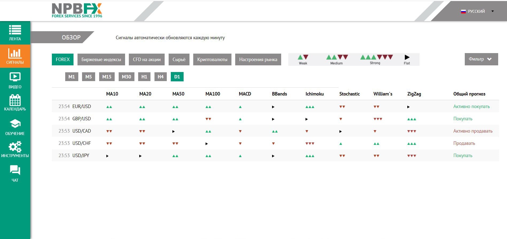Click the ОБЗОР header tab
The image size is (507, 239).
[62, 37]
